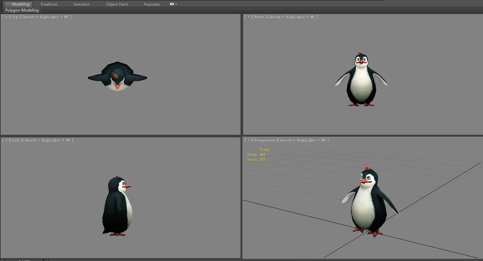483x261 pixels.
Task: Open shading menu in the Front viewport
Action: [292, 17]
